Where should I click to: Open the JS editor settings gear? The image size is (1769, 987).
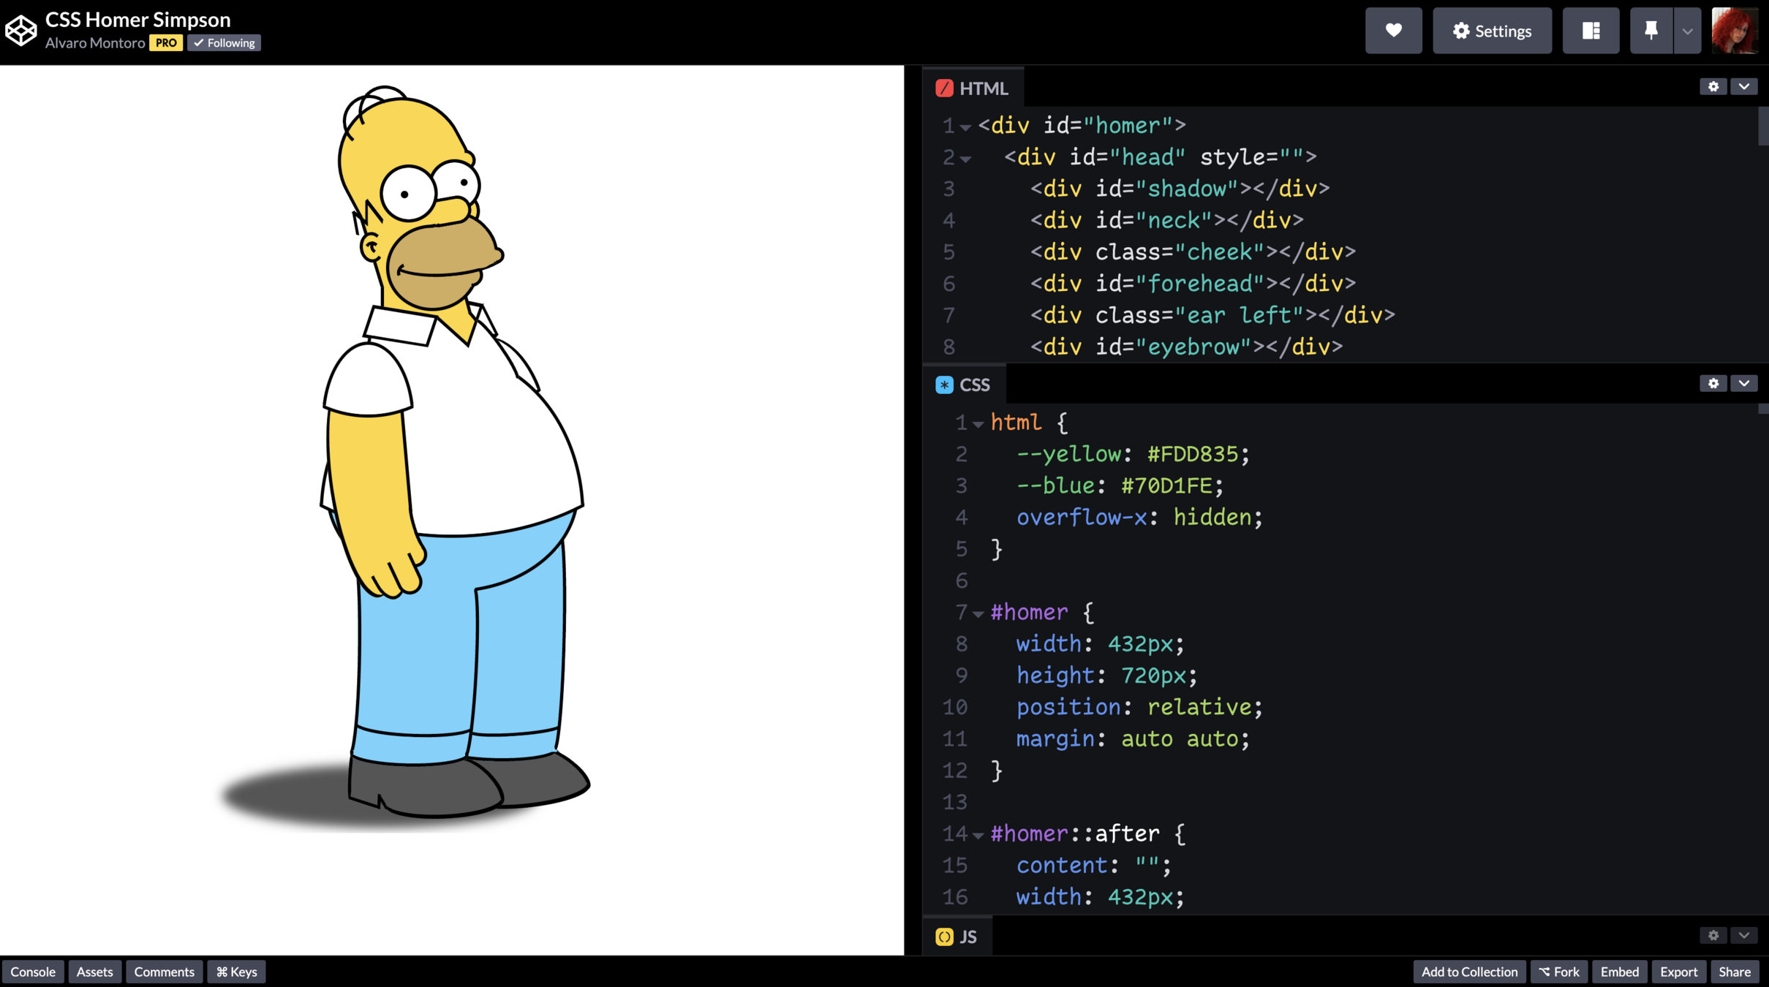[1713, 936]
